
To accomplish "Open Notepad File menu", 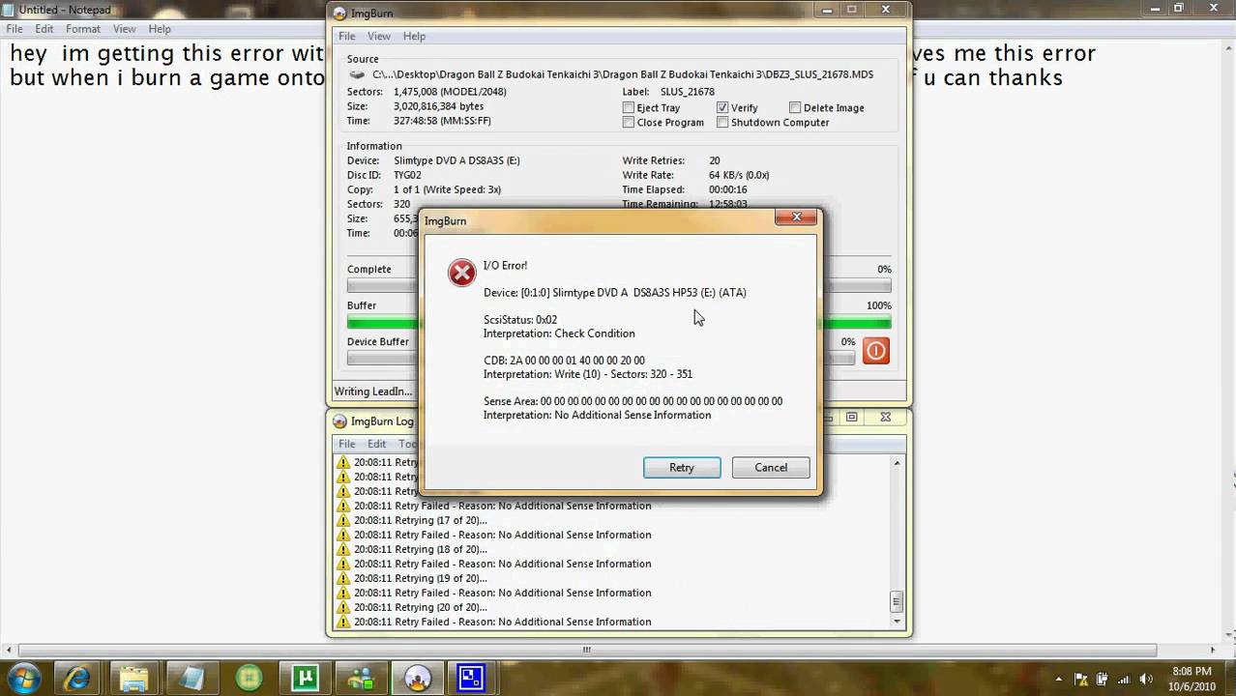I will click(15, 29).
